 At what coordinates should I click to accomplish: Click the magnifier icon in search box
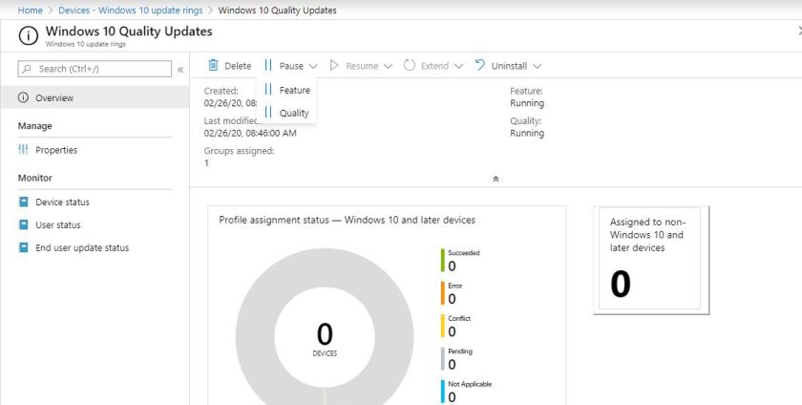27,69
